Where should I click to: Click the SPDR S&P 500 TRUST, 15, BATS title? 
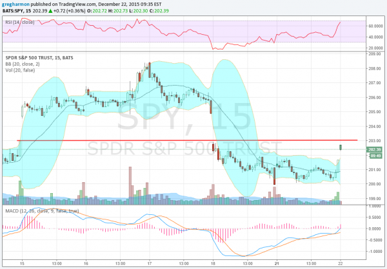click(39, 58)
